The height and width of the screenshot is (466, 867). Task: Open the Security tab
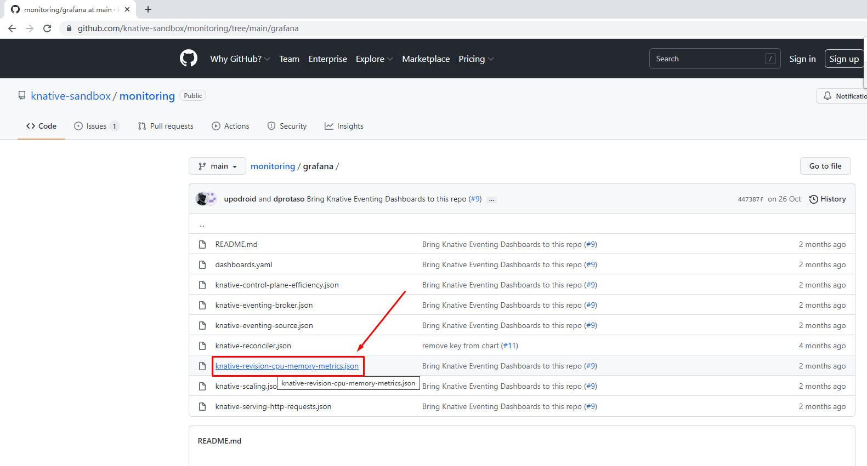(287, 126)
